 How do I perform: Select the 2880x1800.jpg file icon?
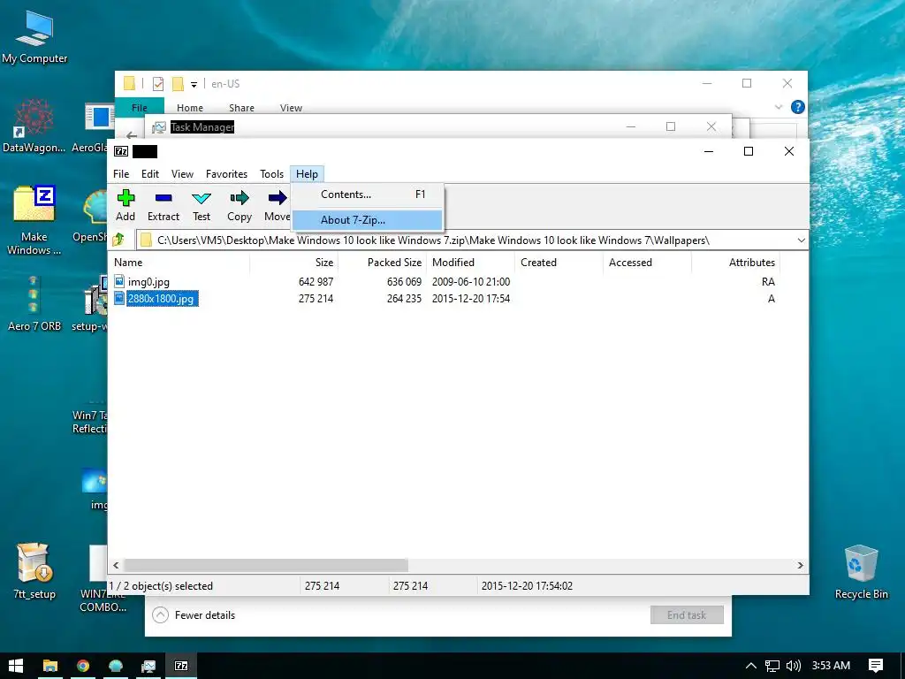(x=119, y=299)
